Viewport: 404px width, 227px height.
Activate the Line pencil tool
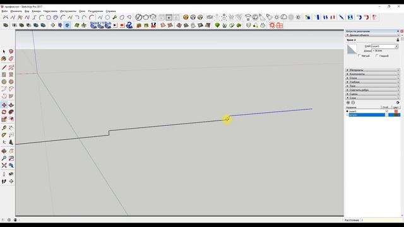[4, 67]
